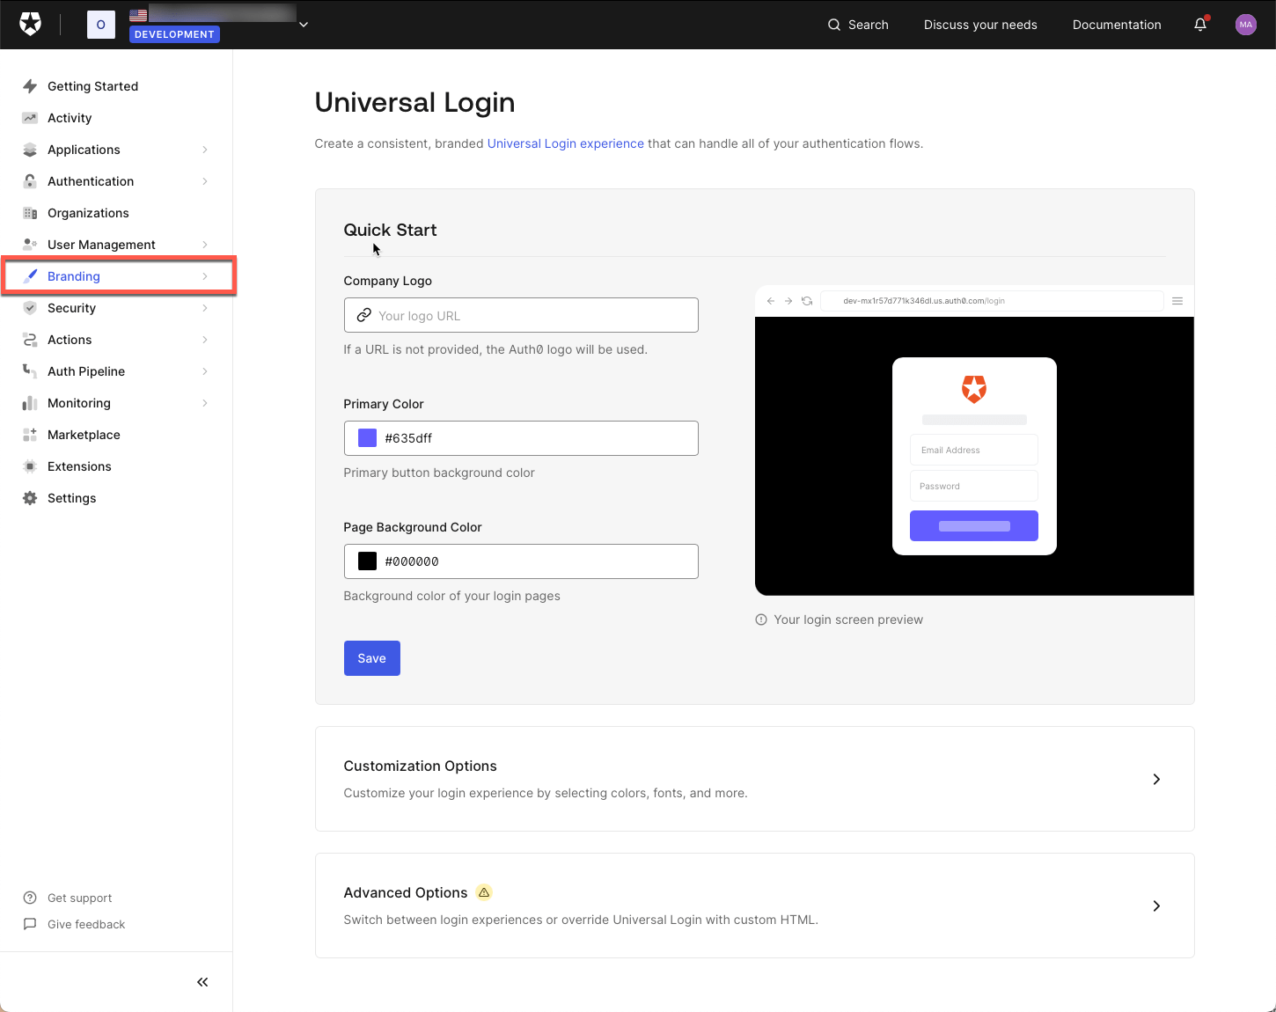
Task: Open the Universal Login experience link
Action: pyautogui.click(x=565, y=143)
